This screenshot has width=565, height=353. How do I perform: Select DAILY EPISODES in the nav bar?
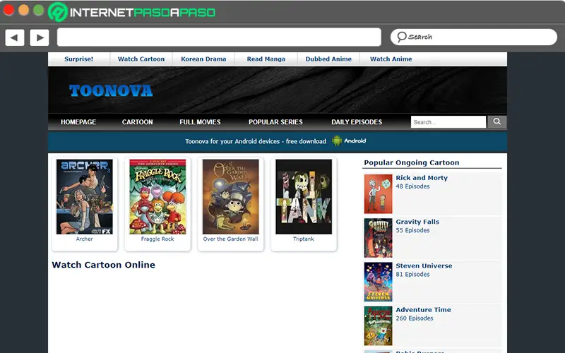tap(357, 122)
